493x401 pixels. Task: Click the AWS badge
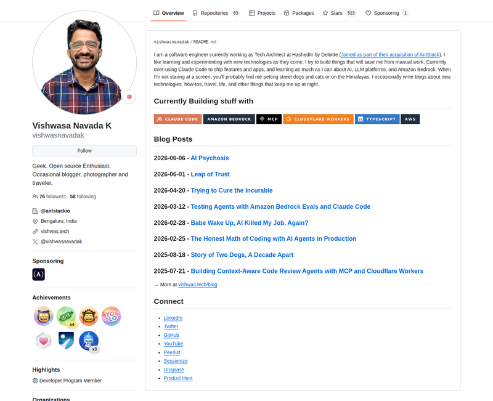coord(410,119)
